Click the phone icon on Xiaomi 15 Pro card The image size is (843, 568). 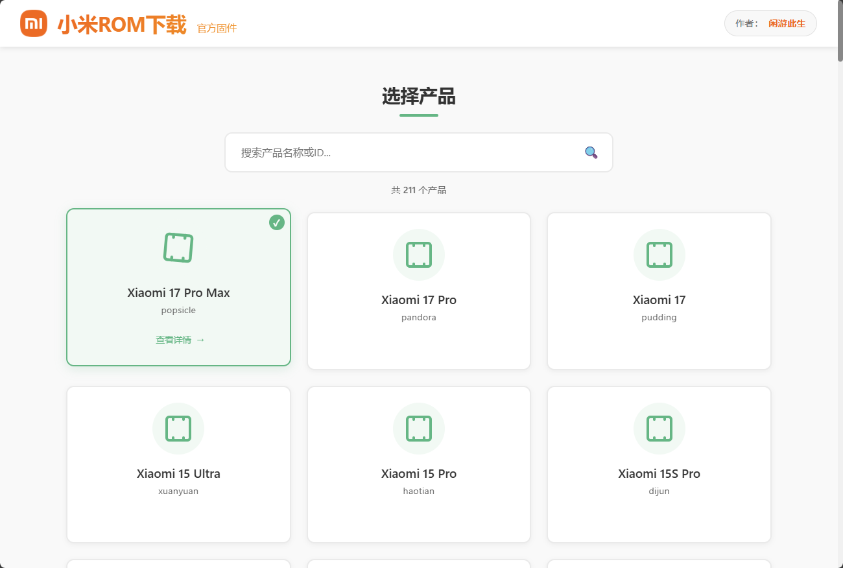(418, 429)
